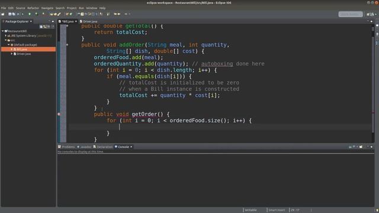The width and height of the screenshot is (379, 213).
Task: Click the 29 : 17 cursor position status
Action: tap(295, 210)
